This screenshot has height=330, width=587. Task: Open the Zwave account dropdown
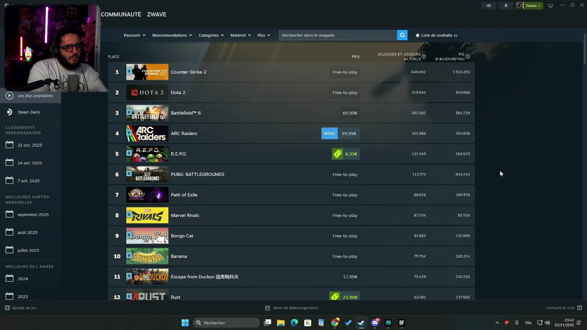pyautogui.click(x=529, y=5)
